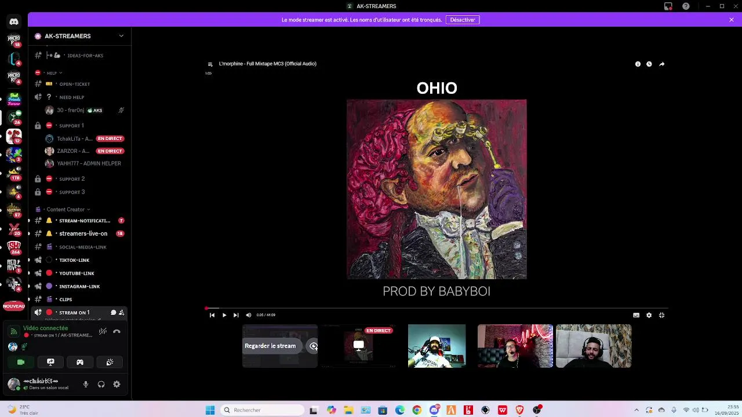
Task: Open social-media-link channel
Action: point(79,247)
